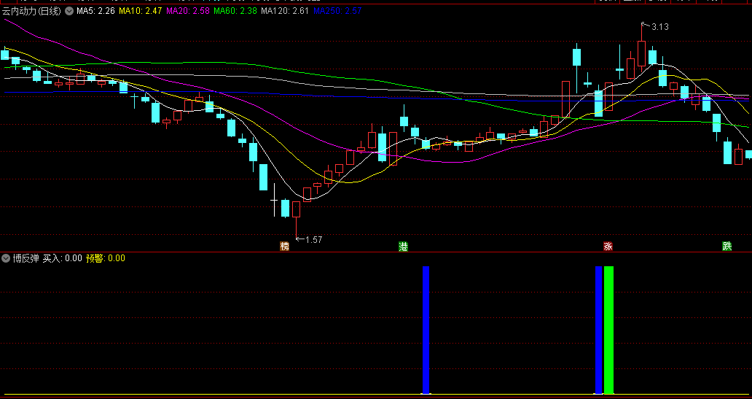Image resolution: width=752 pixels, height=399 pixels.
Task: Expand the 博反弹 indicator menu arrow
Action: (x=6, y=258)
